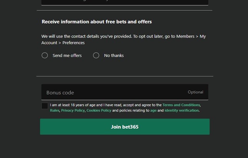Follow the 'identity verification' link
The height and width of the screenshot is (158, 248).
181,110
